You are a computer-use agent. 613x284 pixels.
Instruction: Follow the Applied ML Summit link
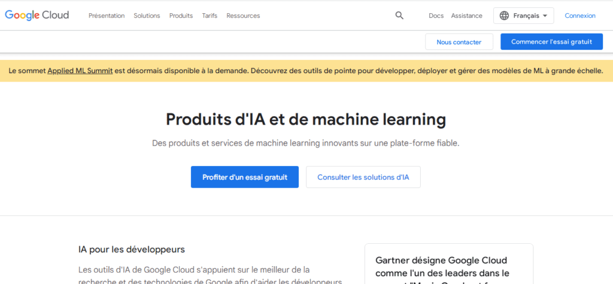80,71
